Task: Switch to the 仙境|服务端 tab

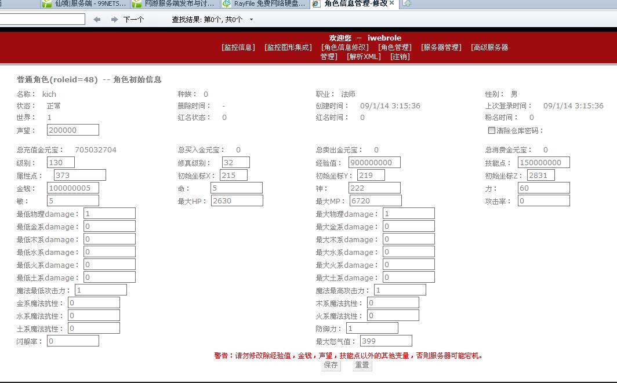Action: tap(86, 3)
